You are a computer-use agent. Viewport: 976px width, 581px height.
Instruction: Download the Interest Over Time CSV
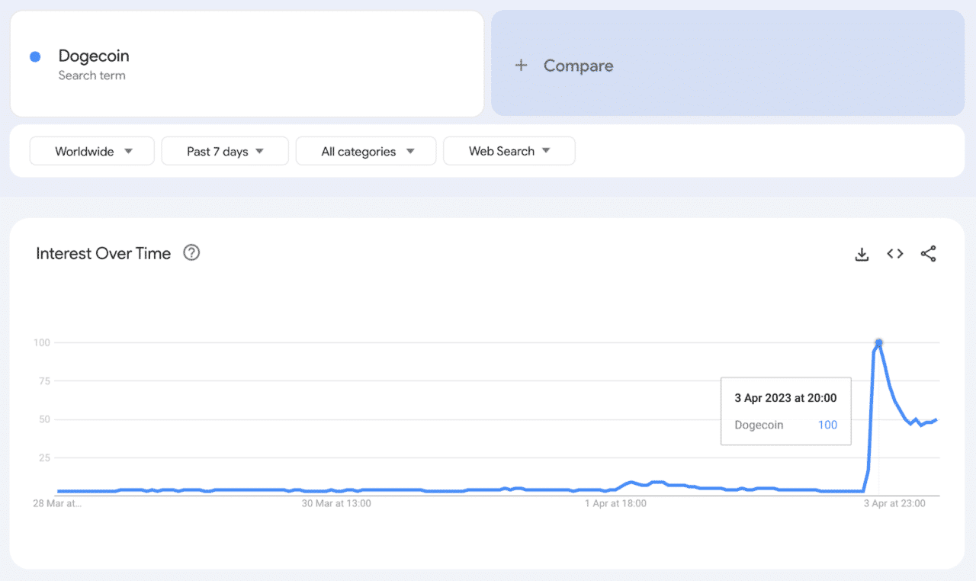[862, 254]
